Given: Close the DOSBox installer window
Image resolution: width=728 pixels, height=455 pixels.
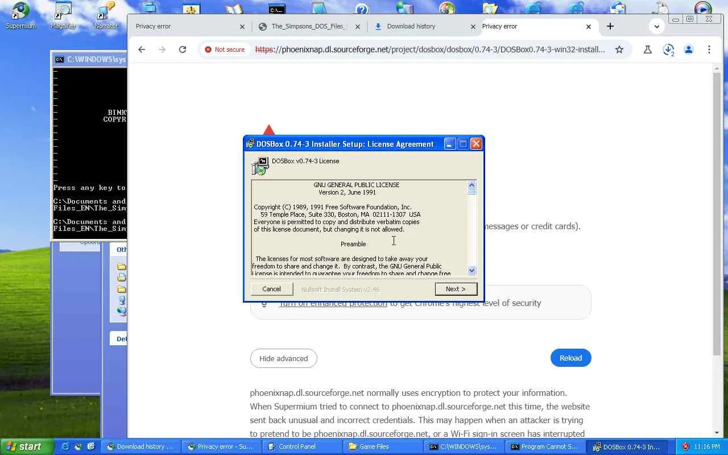Looking at the screenshot, I should [x=477, y=144].
